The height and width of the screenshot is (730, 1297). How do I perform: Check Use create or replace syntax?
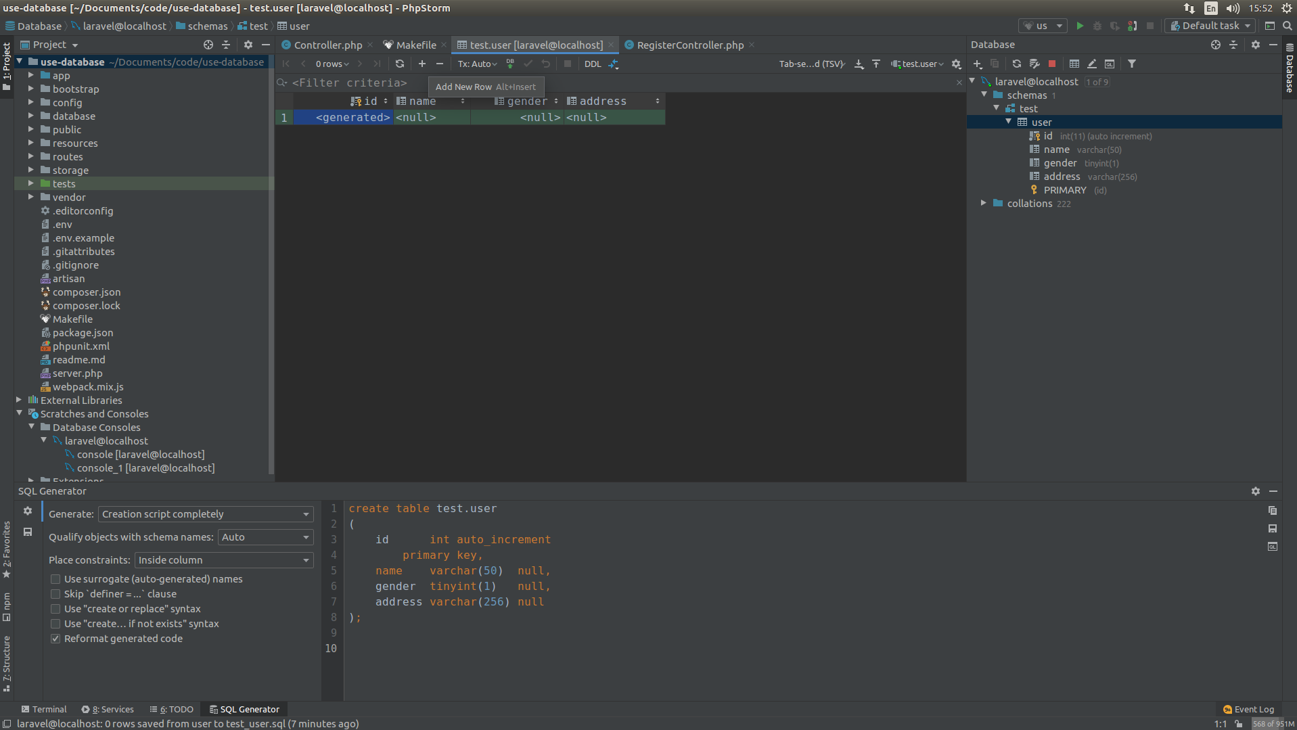[x=55, y=608]
